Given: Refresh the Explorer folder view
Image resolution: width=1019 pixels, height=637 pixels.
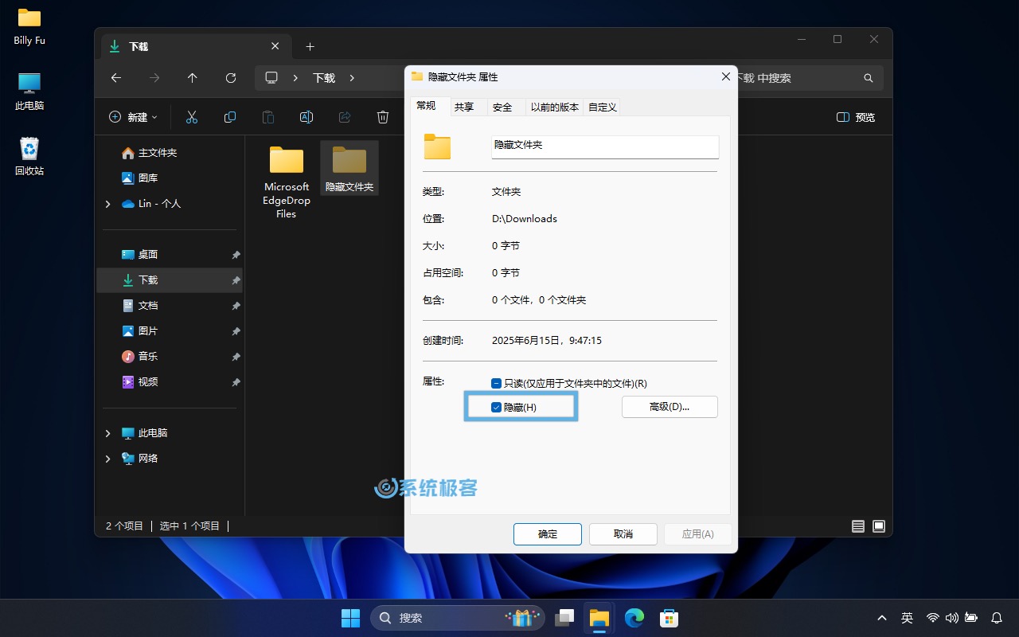Looking at the screenshot, I should [x=231, y=78].
